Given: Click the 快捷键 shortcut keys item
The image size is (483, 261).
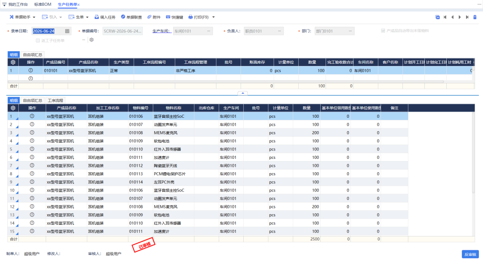Looking at the screenshot, I should click(x=174, y=17).
